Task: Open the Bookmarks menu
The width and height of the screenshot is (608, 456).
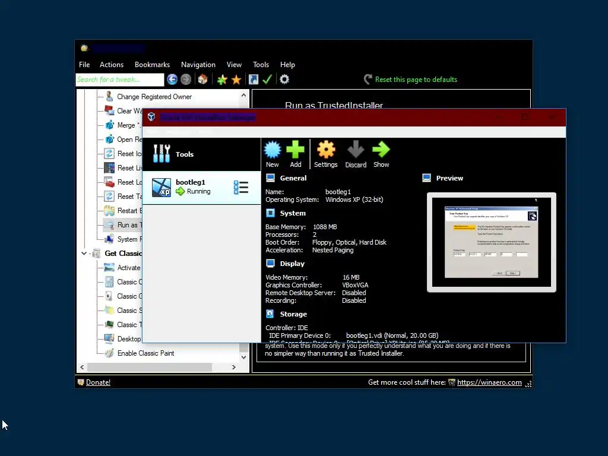Action: [153, 65]
